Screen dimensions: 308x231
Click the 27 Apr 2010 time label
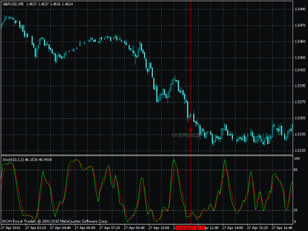(x=11, y=228)
